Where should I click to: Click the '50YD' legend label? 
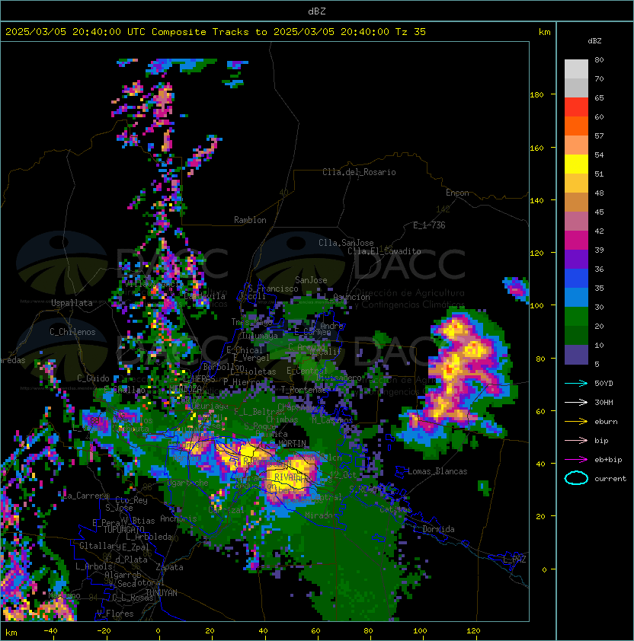(604, 384)
